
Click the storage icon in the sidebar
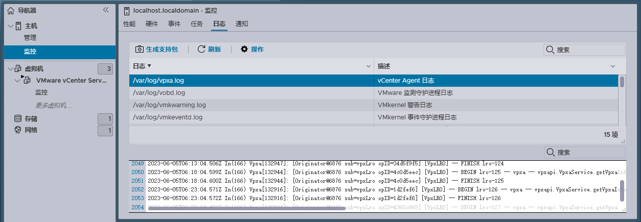point(18,119)
